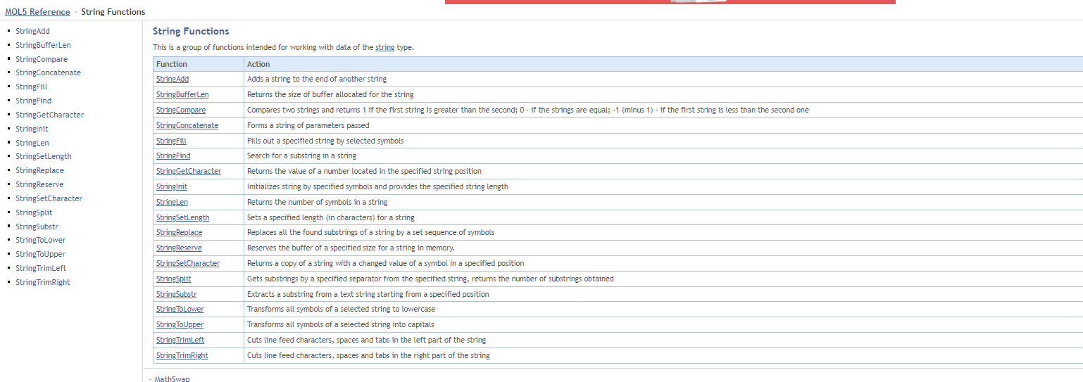
Task: Open StringReplace in the left sidebar
Action: [39, 170]
